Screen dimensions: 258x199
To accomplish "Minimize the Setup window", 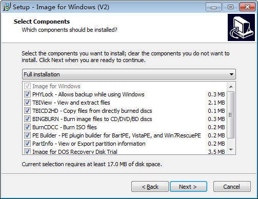I will tap(213, 7).
